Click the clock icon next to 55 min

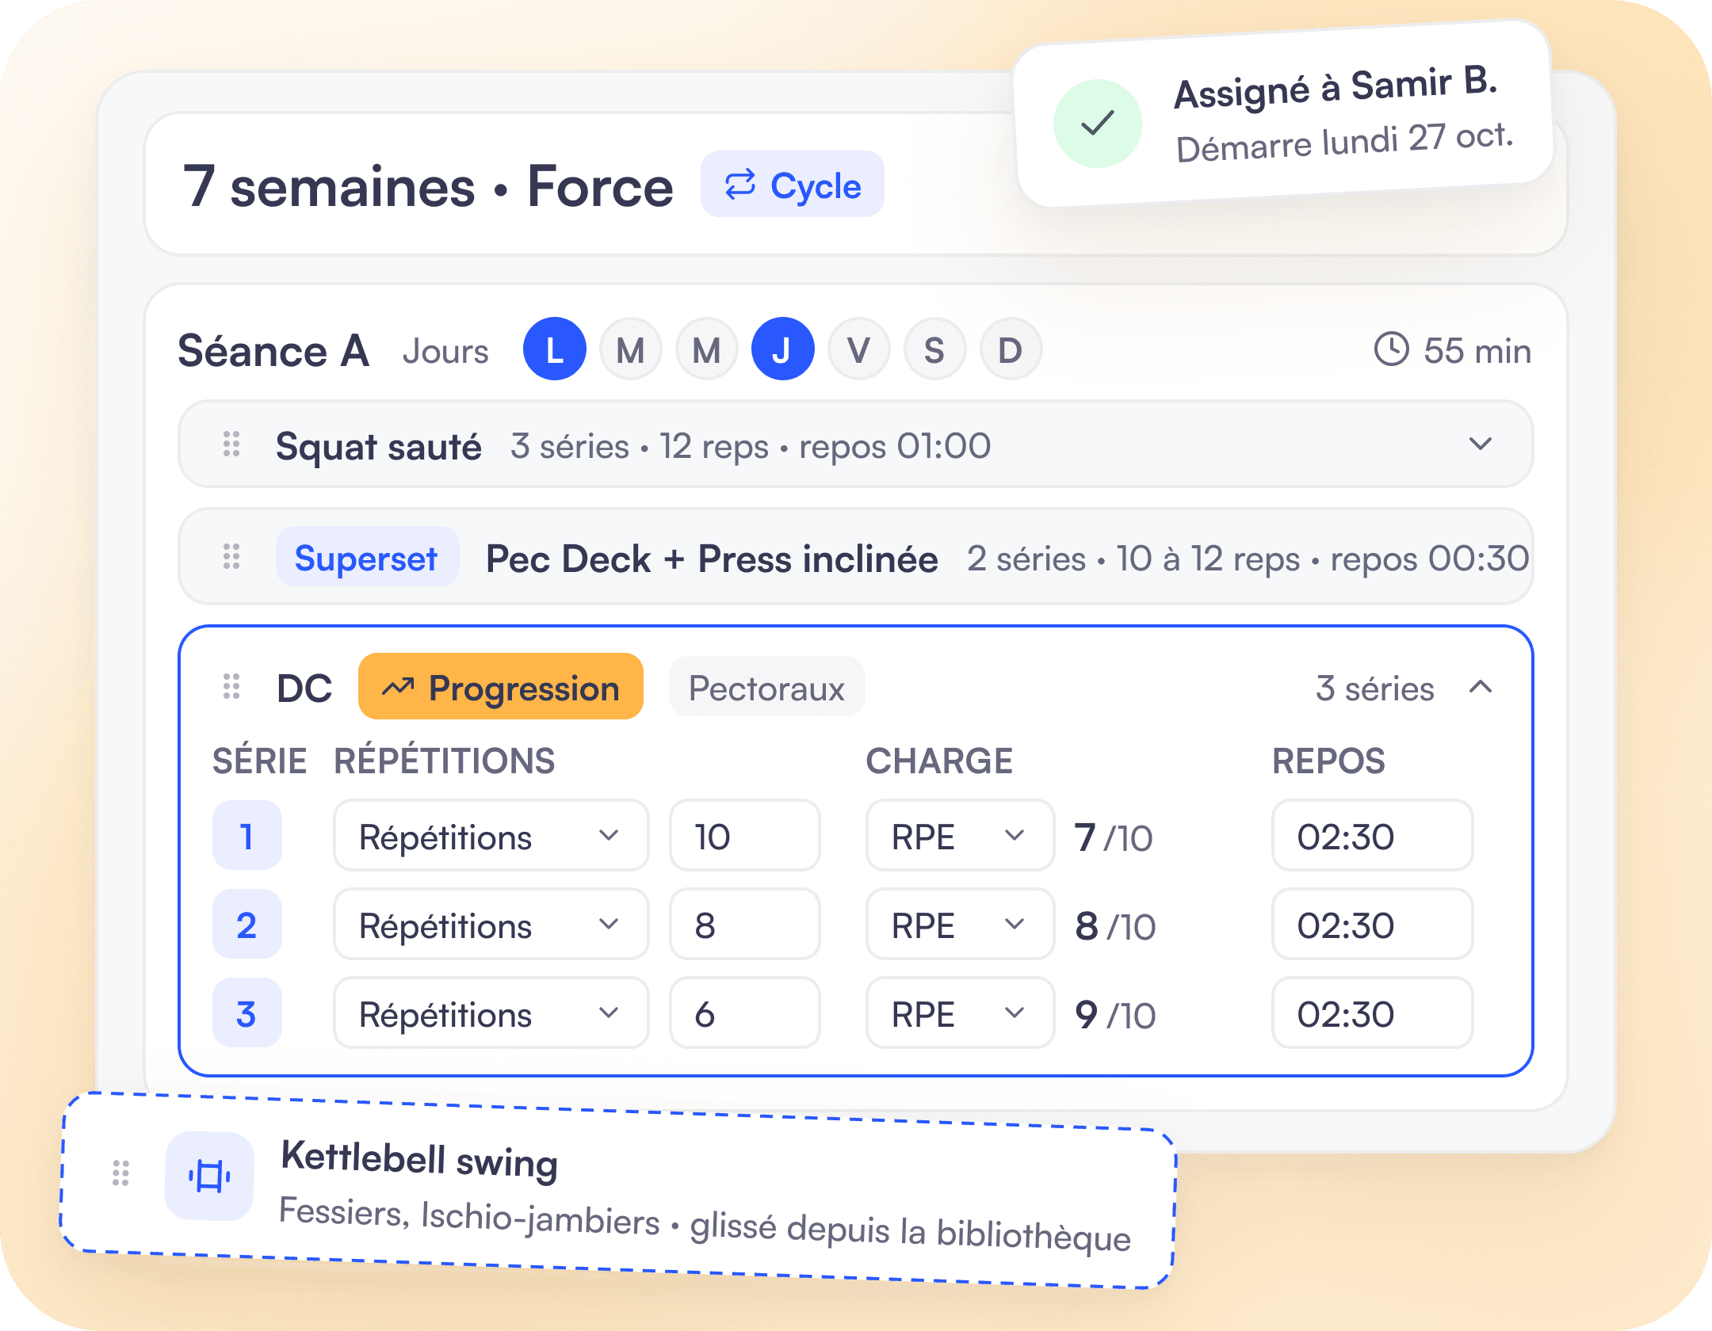click(1391, 349)
